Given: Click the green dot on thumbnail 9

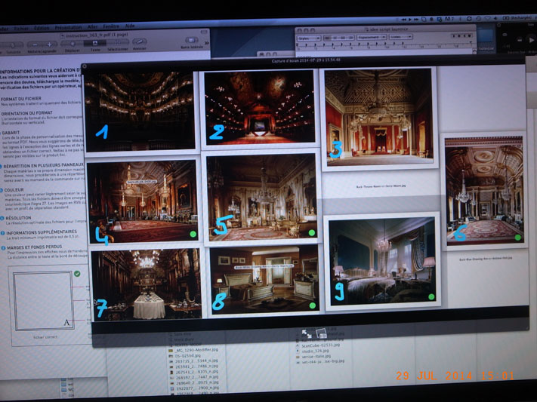Looking at the screenshot, I should click(431, 297).
